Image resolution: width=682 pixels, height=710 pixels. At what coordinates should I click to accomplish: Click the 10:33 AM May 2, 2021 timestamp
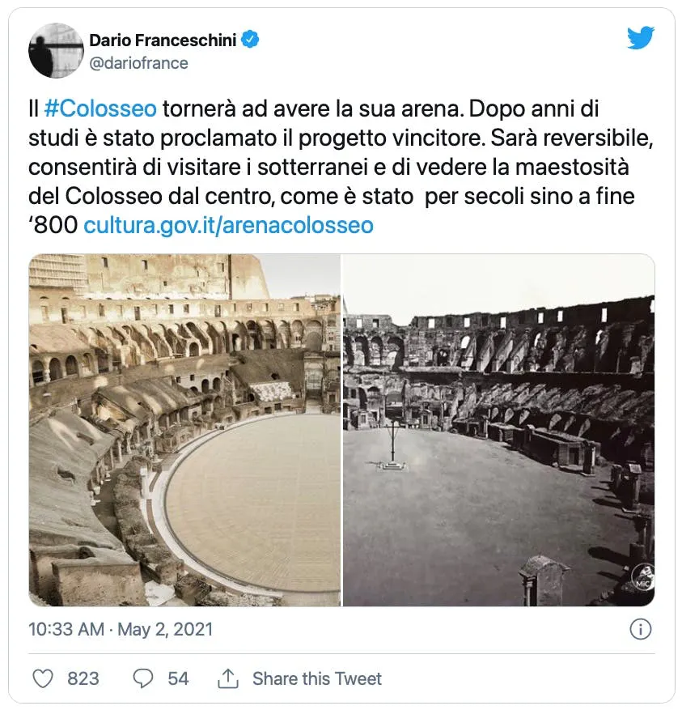pyautogui.click(x=121, y=629)
